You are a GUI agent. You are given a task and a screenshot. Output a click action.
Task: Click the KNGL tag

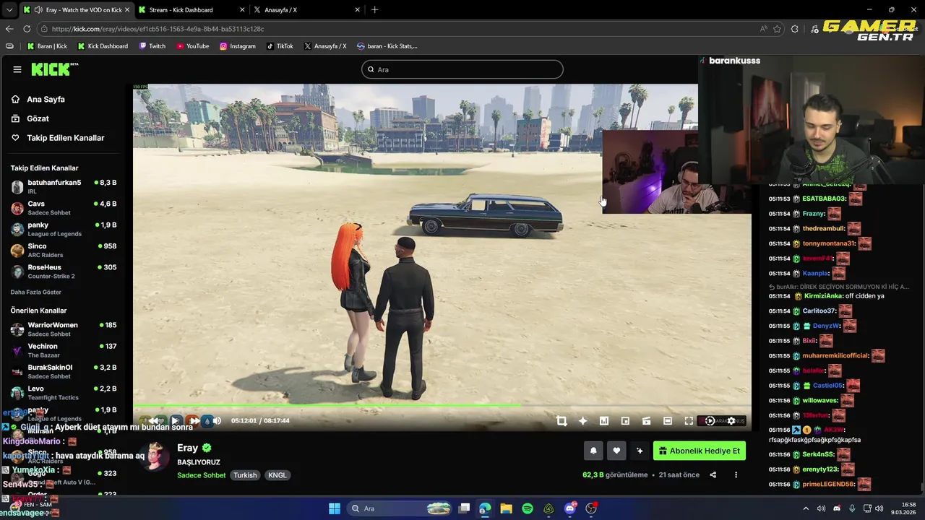point(277,475)
